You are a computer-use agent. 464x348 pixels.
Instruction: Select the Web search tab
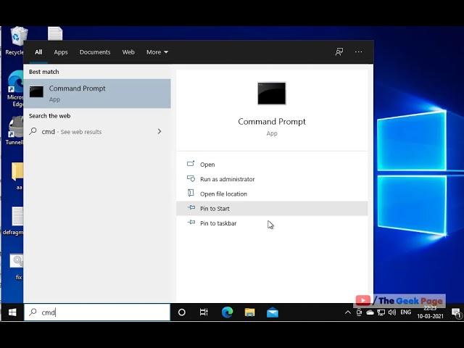click(x=128, y=52)
